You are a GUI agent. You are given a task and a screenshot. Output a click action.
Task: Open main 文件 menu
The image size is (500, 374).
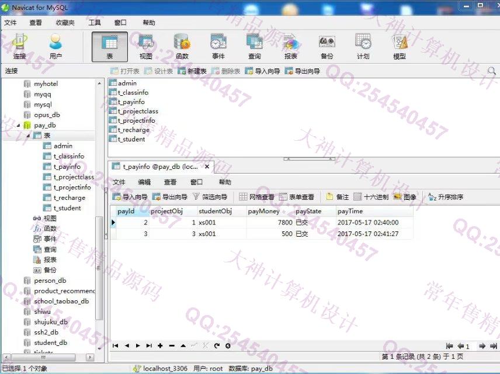11,23
